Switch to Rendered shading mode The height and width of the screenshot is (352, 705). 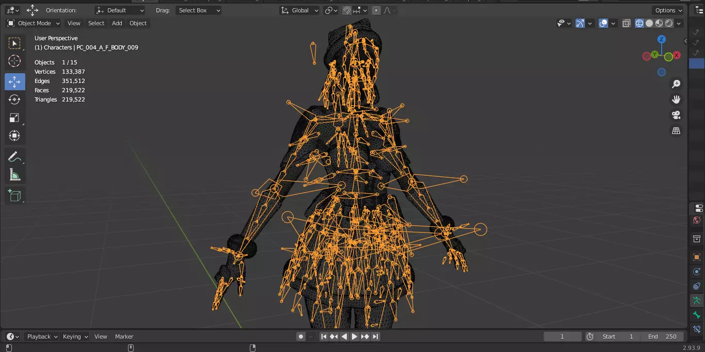(669, 23)
